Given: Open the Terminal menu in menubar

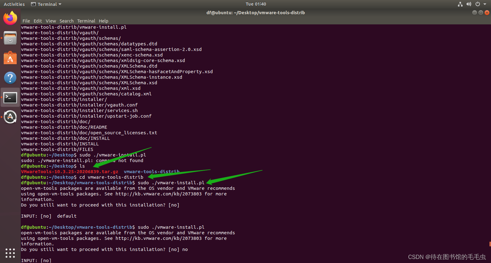Looking at the screenshot, I should point(86,21).
